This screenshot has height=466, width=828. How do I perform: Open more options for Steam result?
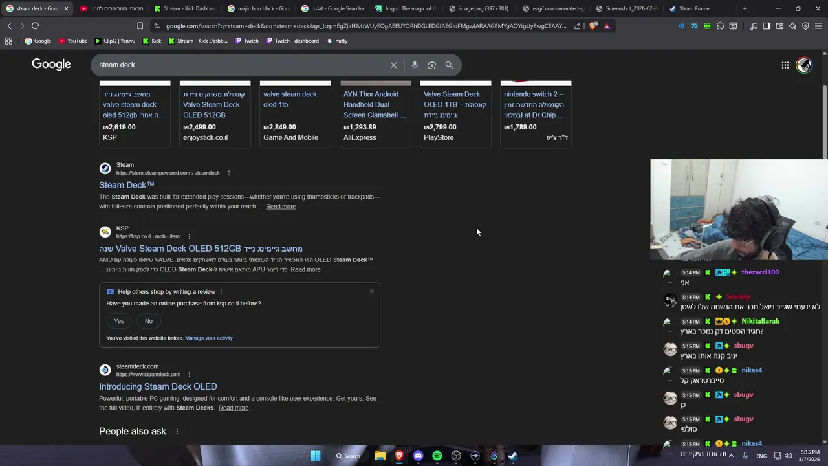[x=228, y=173]
